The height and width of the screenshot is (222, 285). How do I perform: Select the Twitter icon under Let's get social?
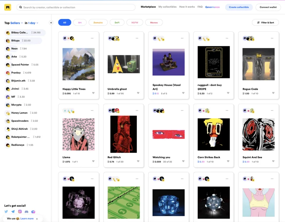tap(6, 211)
